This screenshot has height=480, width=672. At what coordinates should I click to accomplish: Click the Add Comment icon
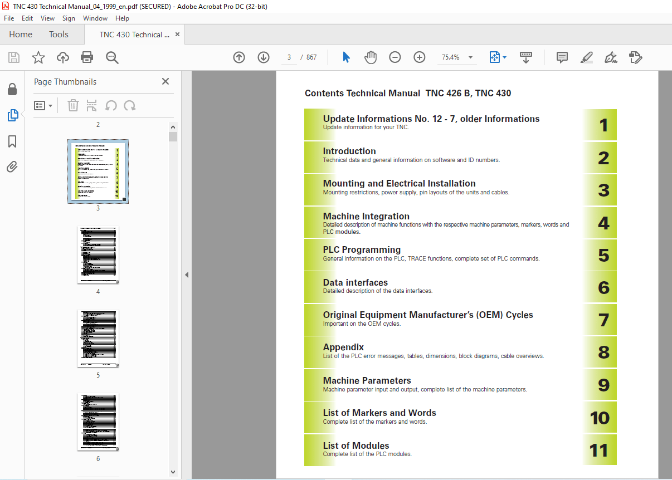click(562, 57)
